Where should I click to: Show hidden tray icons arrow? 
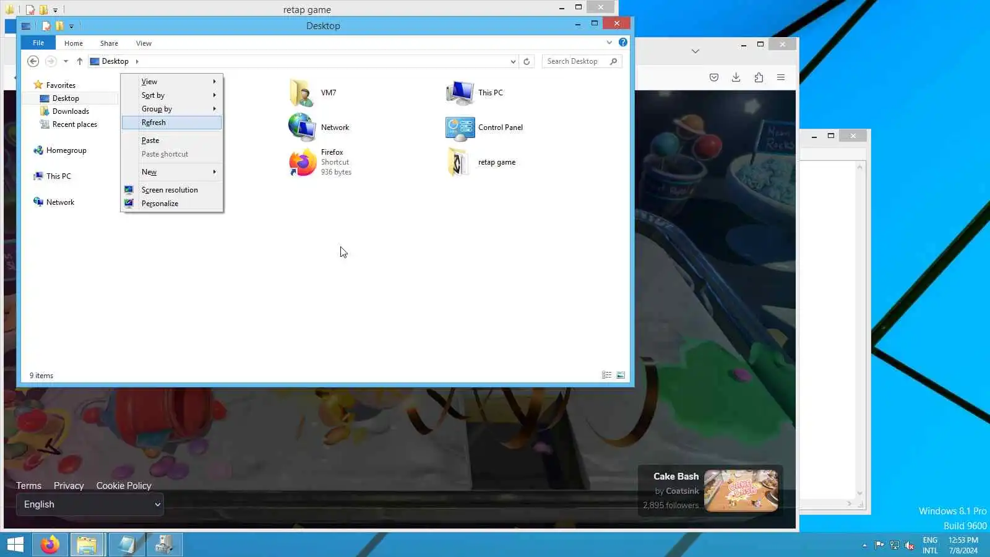tap(864, 545)
